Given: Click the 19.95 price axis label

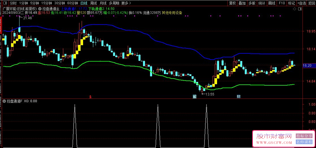Looking at the screenshot, I should click(311, 31).
